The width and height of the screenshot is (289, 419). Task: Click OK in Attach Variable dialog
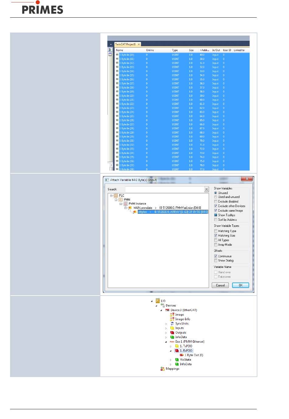[241, 285]
